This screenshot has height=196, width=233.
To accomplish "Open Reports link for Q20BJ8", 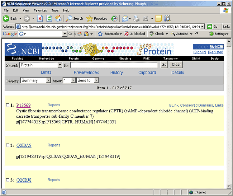I will 54,180.
